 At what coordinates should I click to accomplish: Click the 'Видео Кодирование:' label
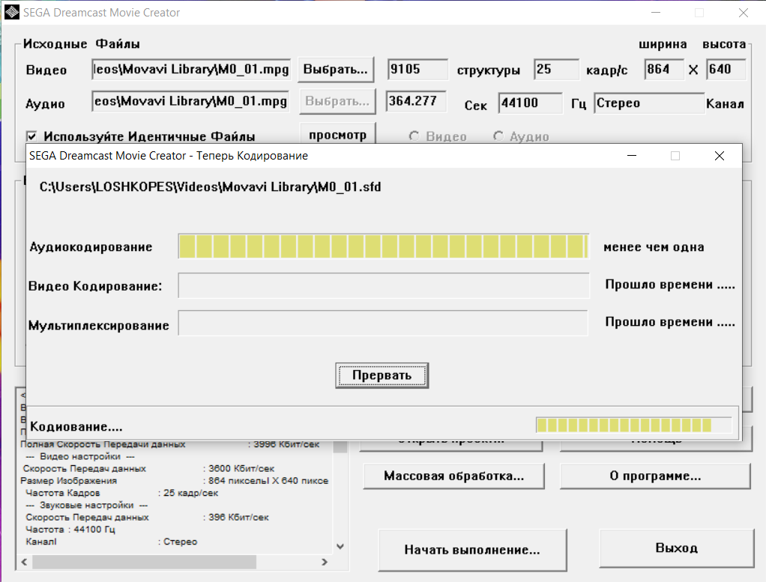(x=95, y=286)
